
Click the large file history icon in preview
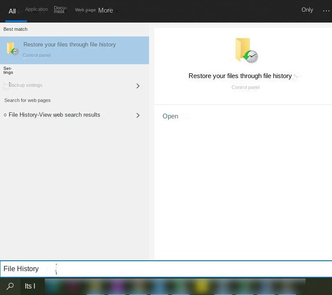click(246, 50)
